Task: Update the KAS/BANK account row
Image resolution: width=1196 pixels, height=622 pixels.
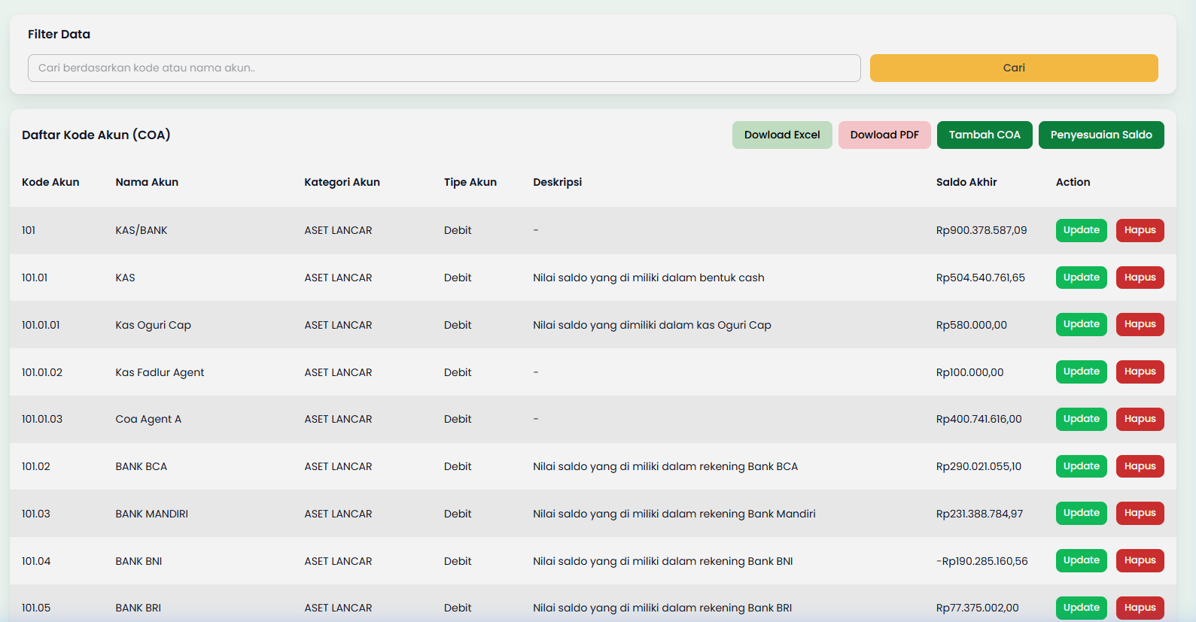Action: [1081, 230]
